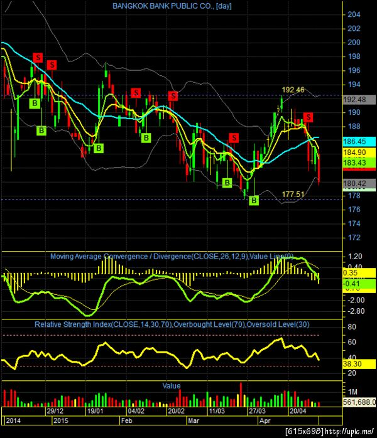The image size is (377, 438).
Task: Click the green 183.43 price value label
Action: pyautogui.click(x=359, y=163)
